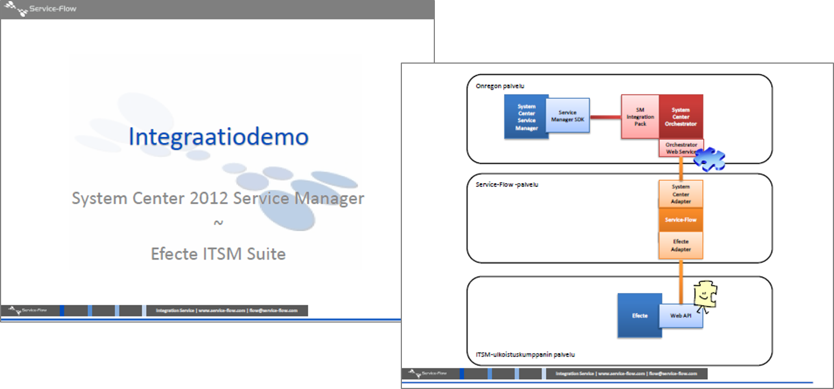Select the System Center Service Manager box

point(526,117)
